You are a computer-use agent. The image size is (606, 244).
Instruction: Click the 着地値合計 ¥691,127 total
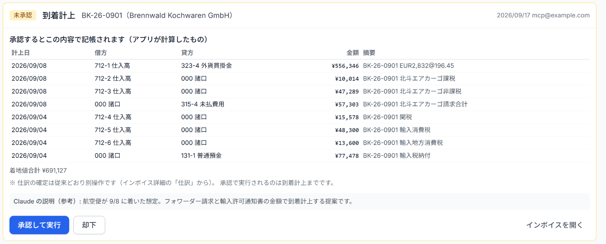pyautogui.click(x=38, y=170)
